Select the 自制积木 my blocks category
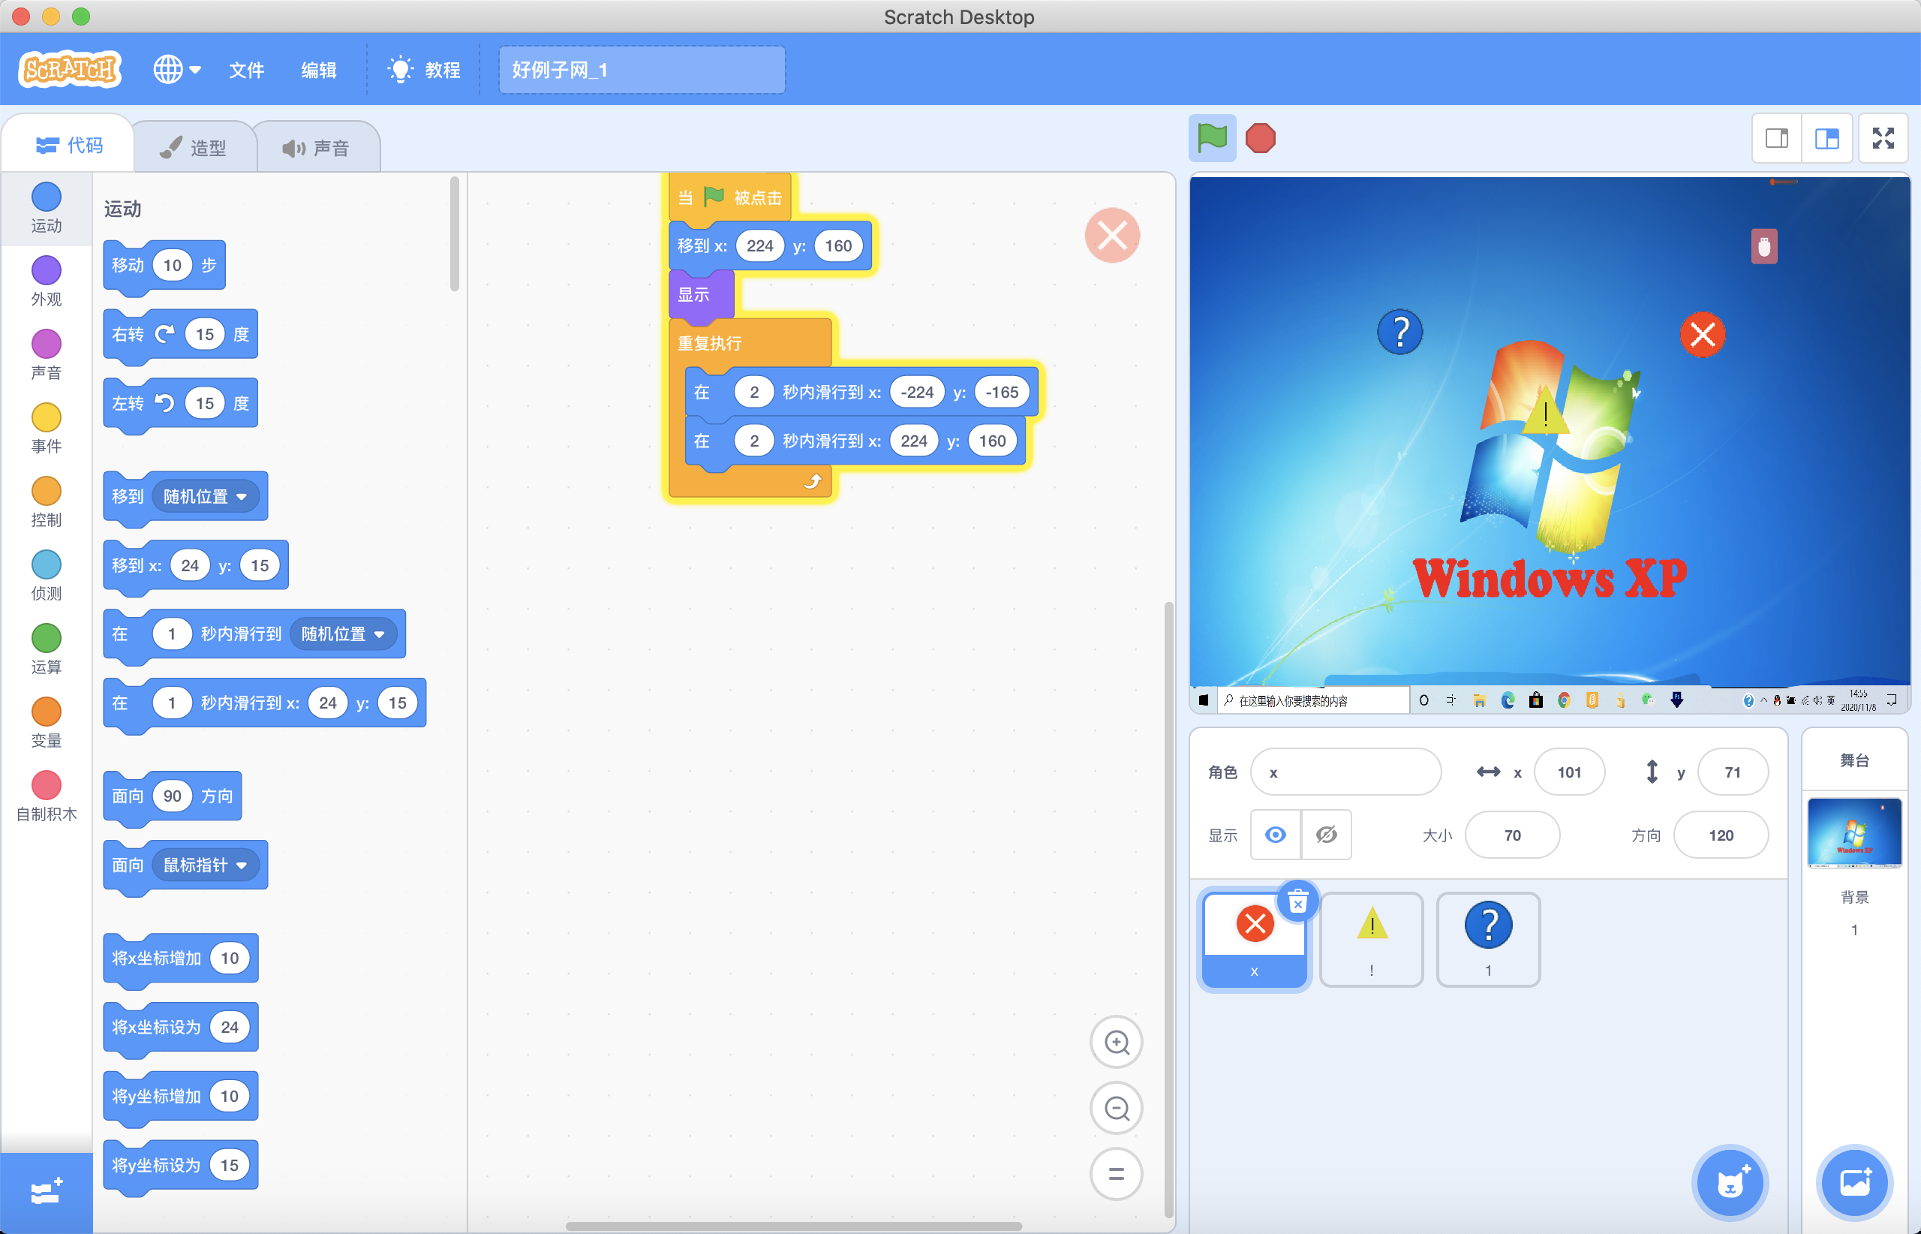The height and width of the screenshot is (1234, 1921). pos(47,796)
